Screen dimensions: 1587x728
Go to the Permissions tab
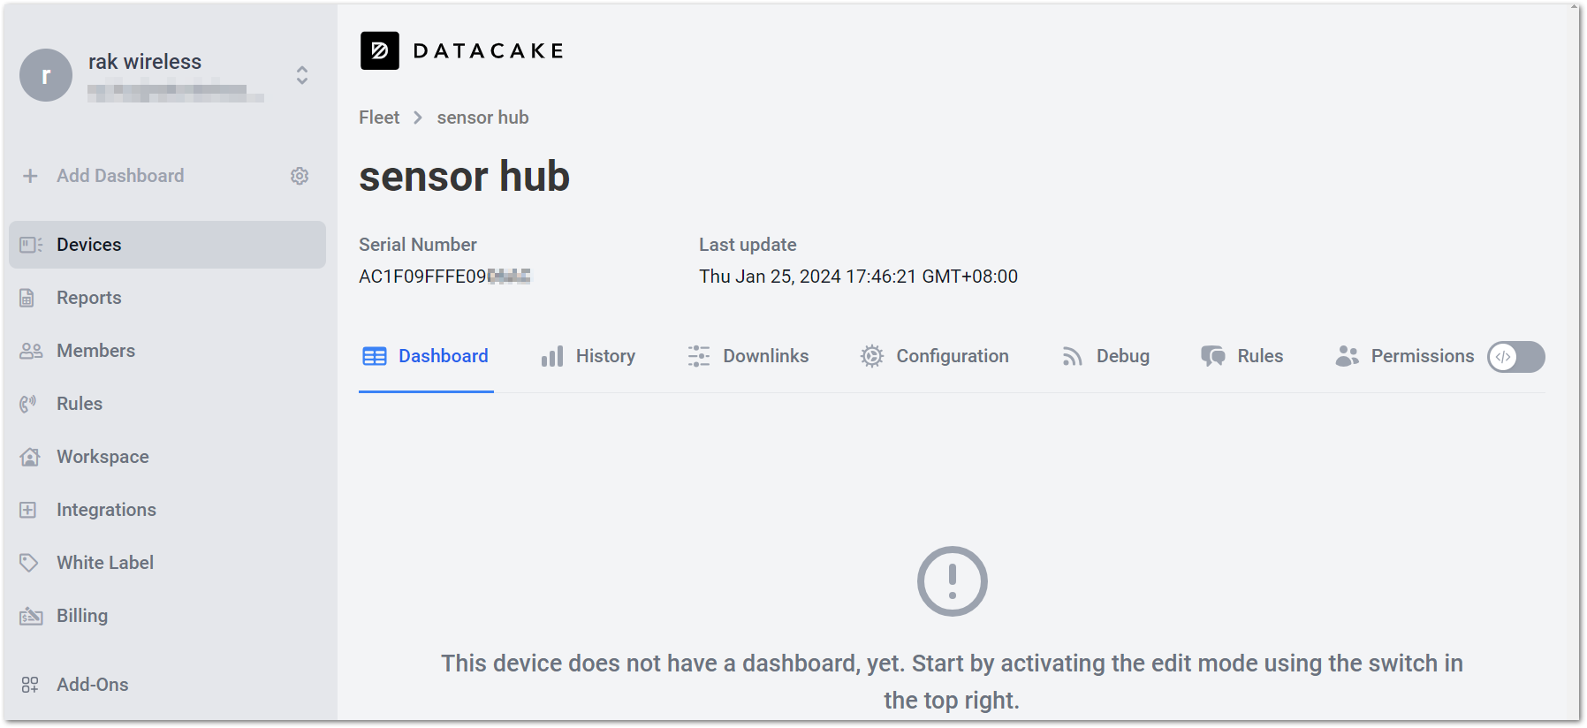click(1405, 356)
